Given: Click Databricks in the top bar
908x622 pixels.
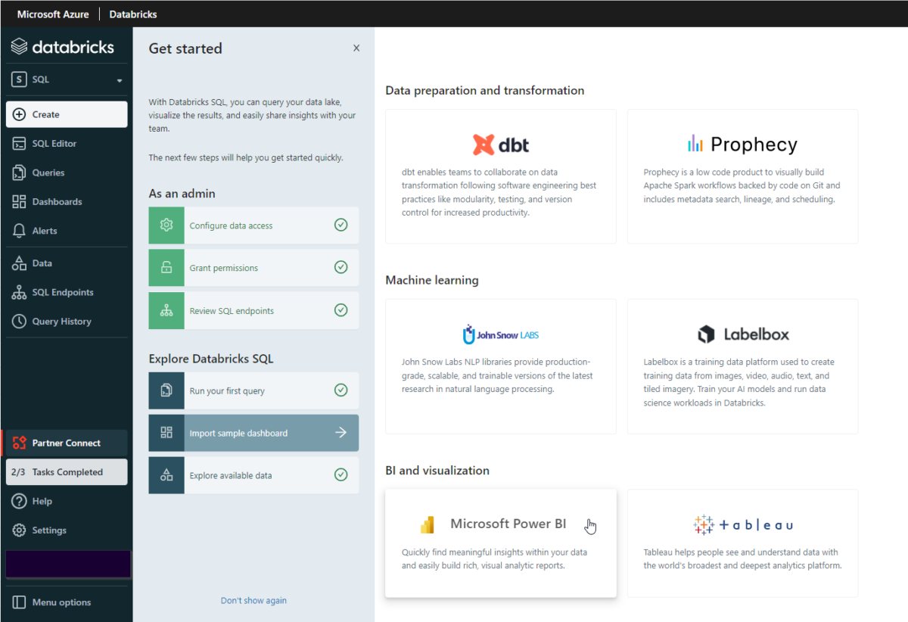Looking at the screenshot, I should (x=132, y=14).
